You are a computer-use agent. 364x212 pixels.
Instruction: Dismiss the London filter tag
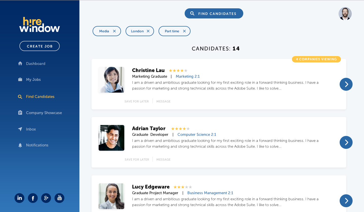point(148,31)
